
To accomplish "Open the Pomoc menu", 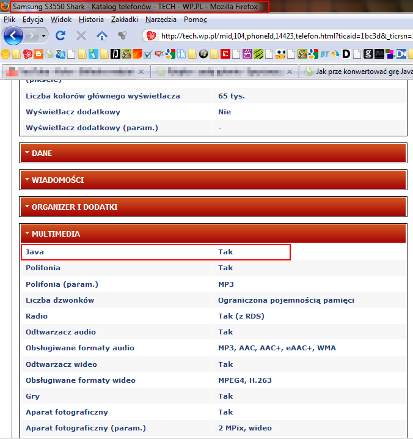I will [x=196, y=20].
